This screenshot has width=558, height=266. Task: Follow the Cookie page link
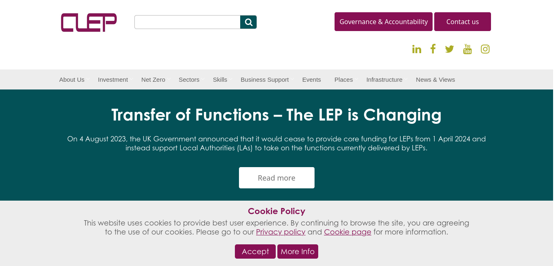coord(348,232)
